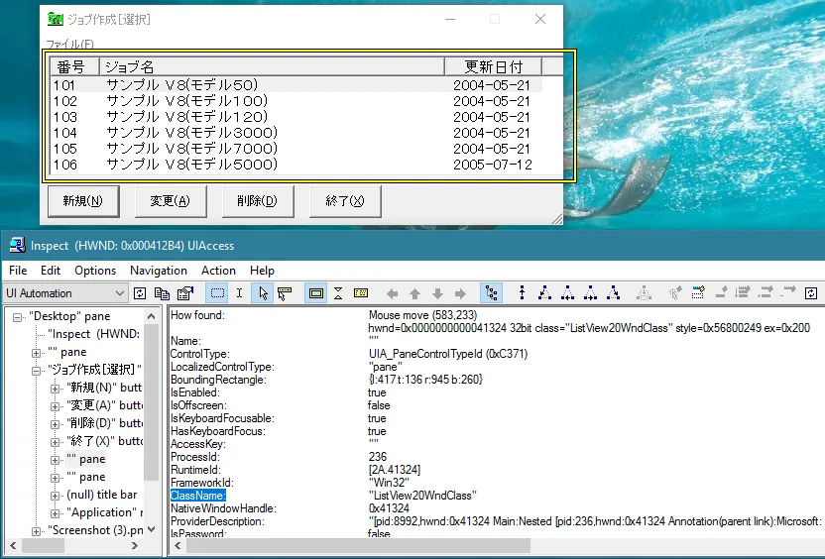Viewport: 825px width, 559px height.
Task: Collapse the "ジョブ作成[選択]" tree node
Action: pyautogui.click(x=37, y=371)
